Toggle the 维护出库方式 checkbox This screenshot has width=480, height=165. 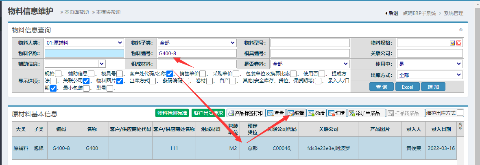click(x=460, y=113)
